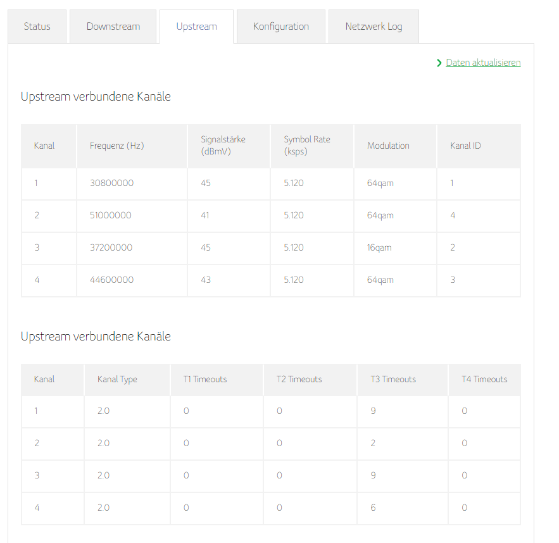Select the 30800000 frequency cell
This screenshot has width=559, height=543.
pyautogui.click(x=112, y=183)
